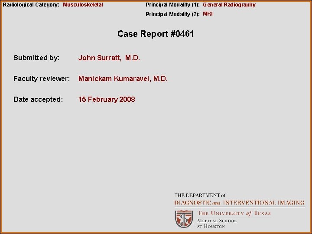Click 'THE DEPARTMENT of' text
Screen dimensions: 312x234
point(200,195)
